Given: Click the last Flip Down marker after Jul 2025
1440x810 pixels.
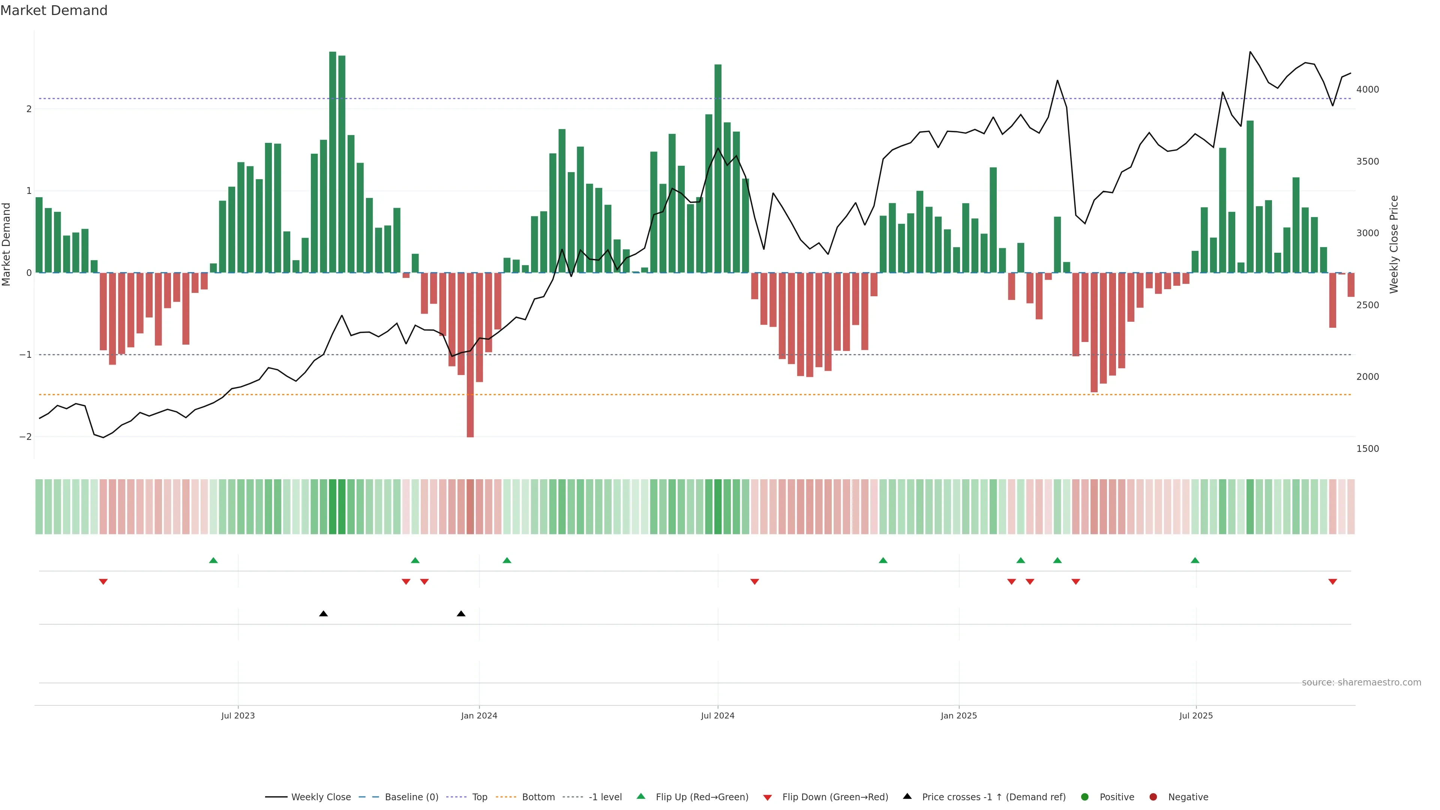Looking at the screenshot, I should pos(1333,582).
